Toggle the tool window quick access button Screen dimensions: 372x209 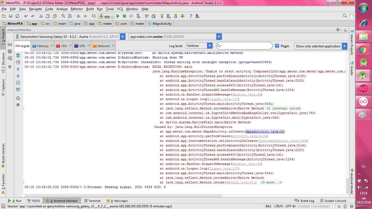[x=3, y=206]
